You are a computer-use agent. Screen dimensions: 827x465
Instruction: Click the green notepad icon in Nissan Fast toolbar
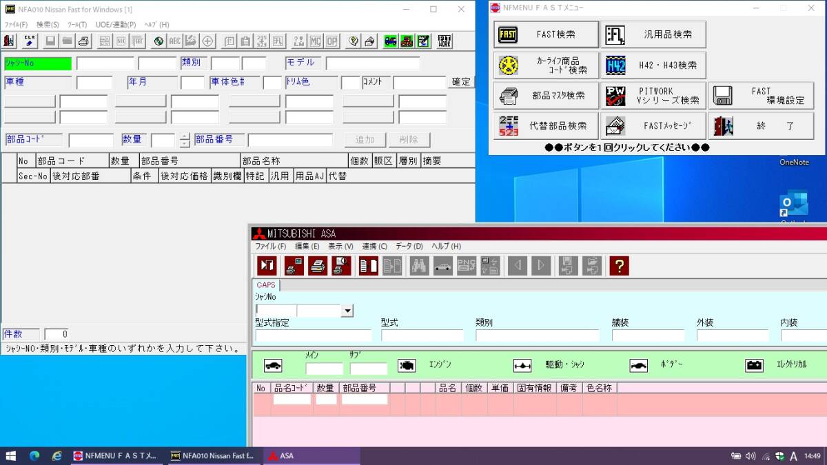pos(424,41)
